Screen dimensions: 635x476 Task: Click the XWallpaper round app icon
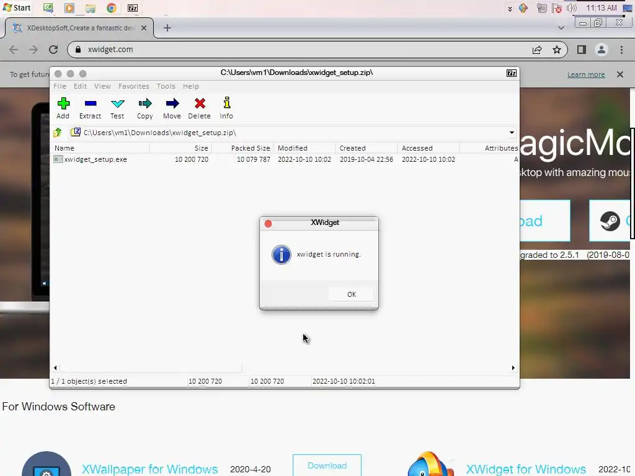47,464
